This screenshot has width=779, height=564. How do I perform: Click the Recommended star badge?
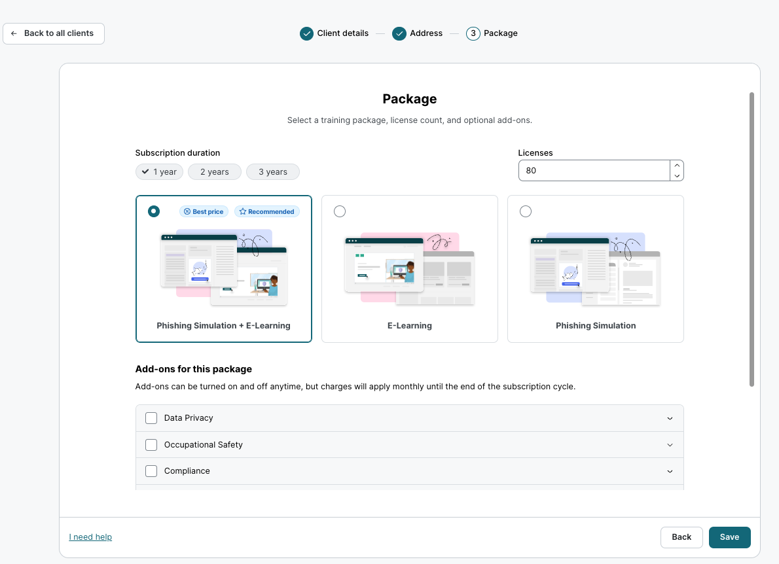267,211
